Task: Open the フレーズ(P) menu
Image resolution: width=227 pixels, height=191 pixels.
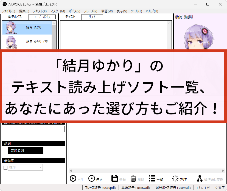Action: (x=91, y=11)
